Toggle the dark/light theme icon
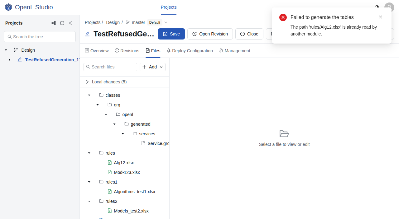The height and width of the screenshot is (224, 399). pos(377,7)
